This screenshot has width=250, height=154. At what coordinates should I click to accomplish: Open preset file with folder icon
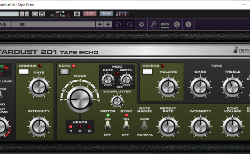tap(35, 14)
